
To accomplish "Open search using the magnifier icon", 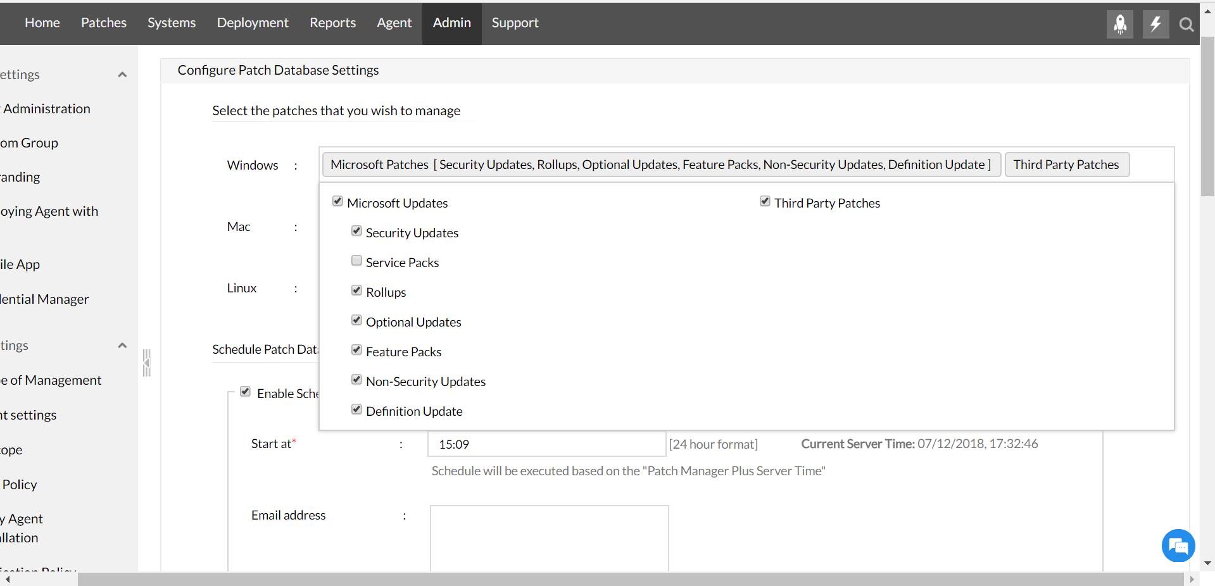I will (x=1187, y=24).
